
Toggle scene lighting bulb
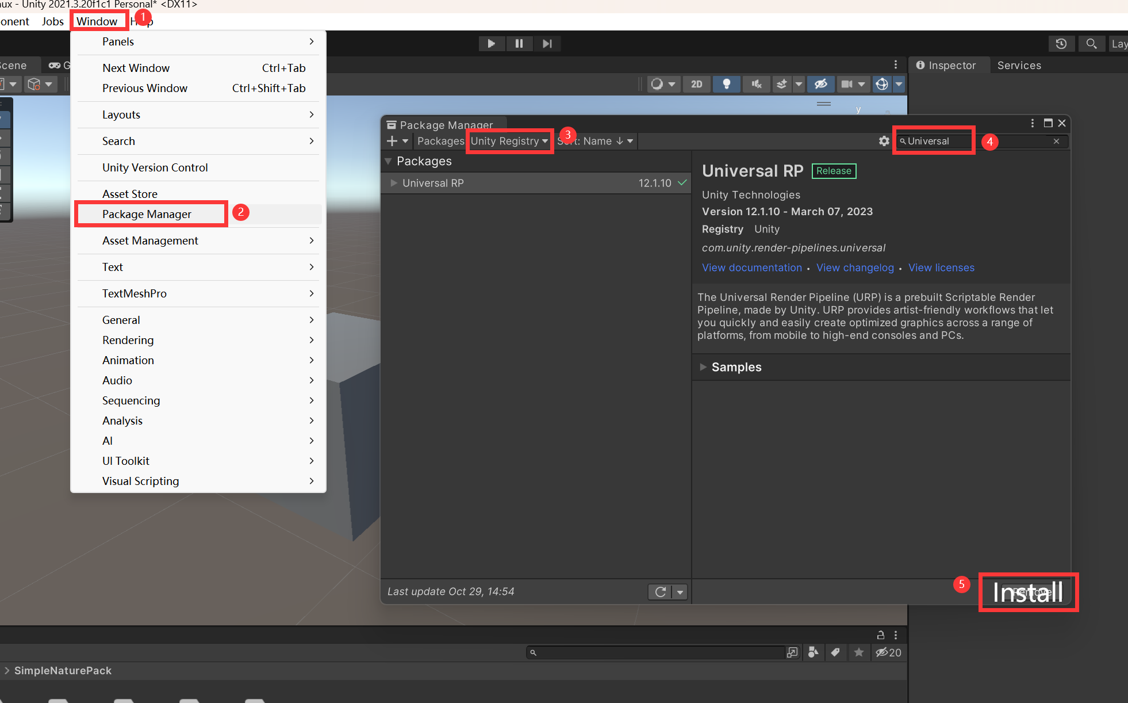[x=726, y=85]
